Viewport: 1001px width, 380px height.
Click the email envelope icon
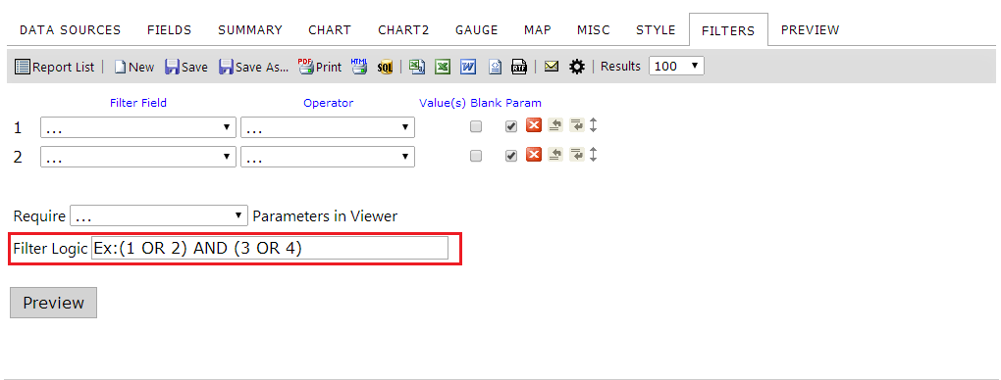click(552, 67)
